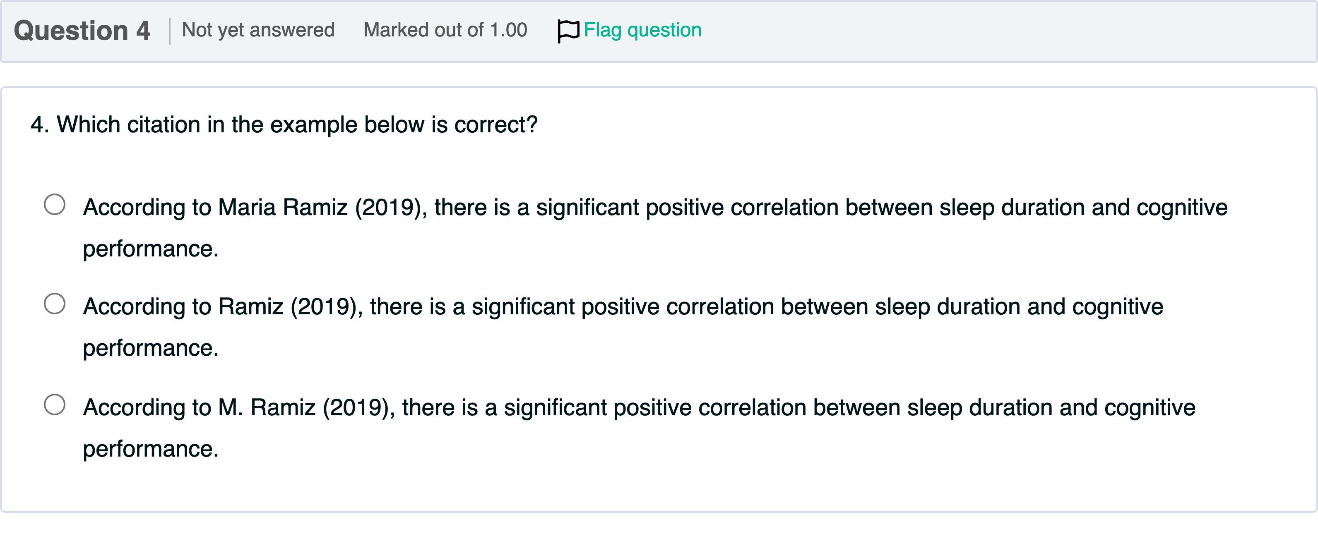Click the Not yet answered status label

[258, 30]
